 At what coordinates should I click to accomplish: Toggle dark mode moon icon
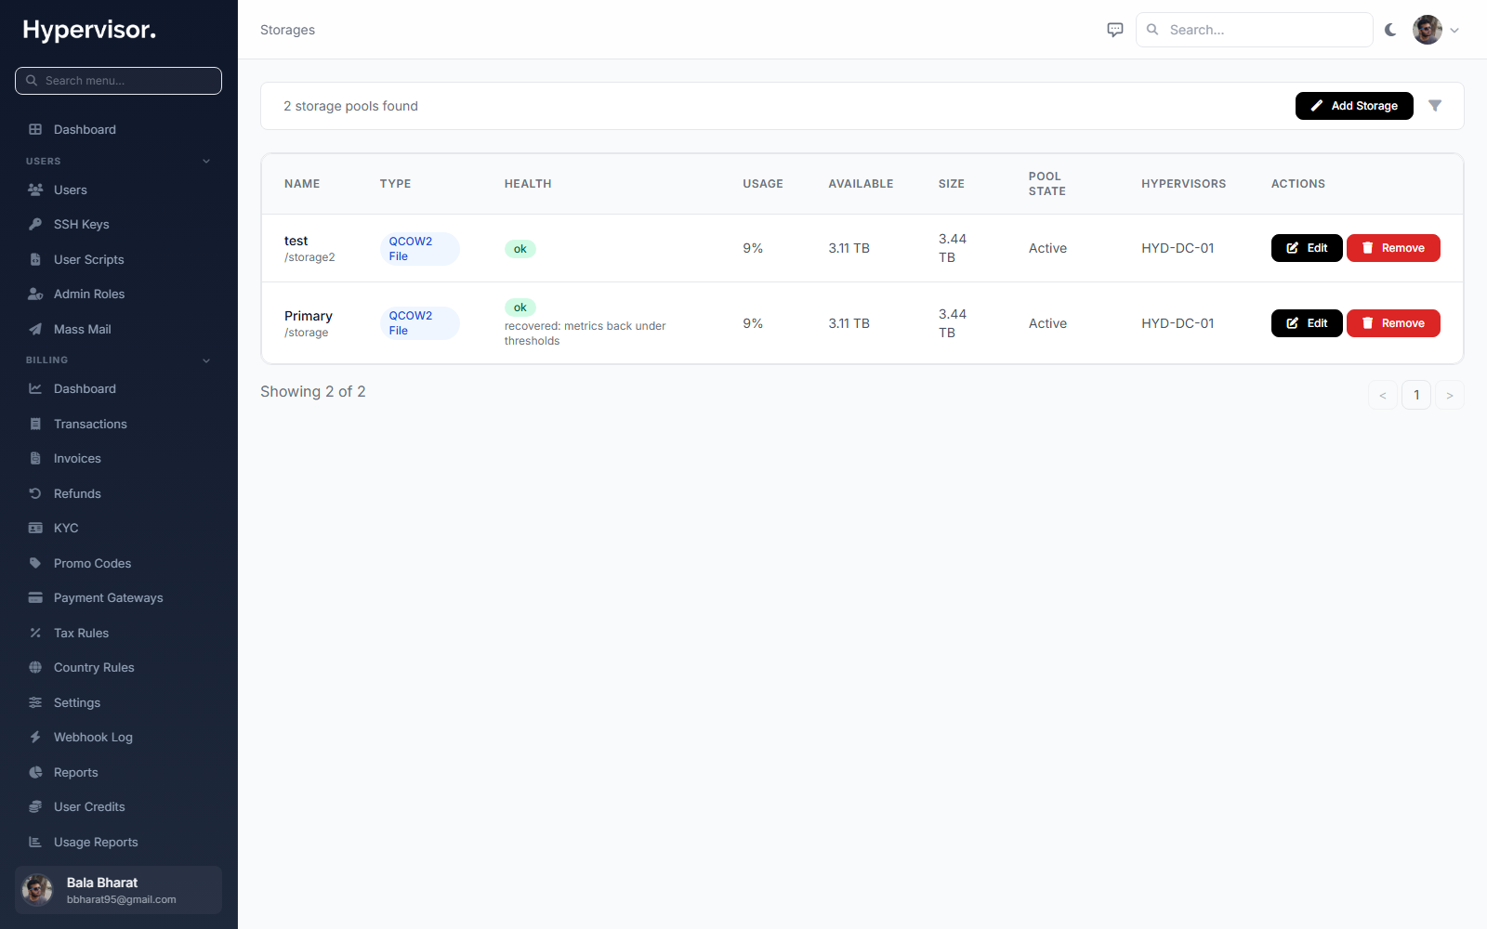click(1390, 30)
